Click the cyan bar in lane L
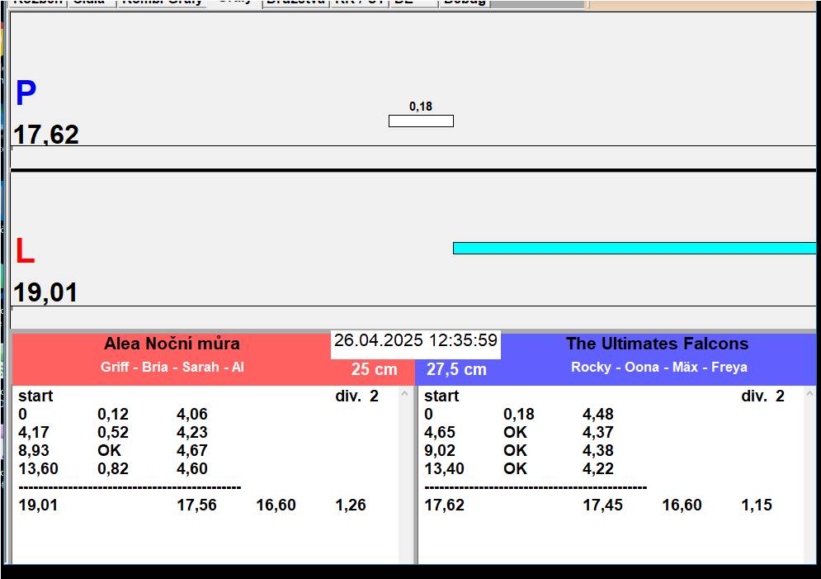This screenshot has width=821, height=579. (x=634, y=248)
